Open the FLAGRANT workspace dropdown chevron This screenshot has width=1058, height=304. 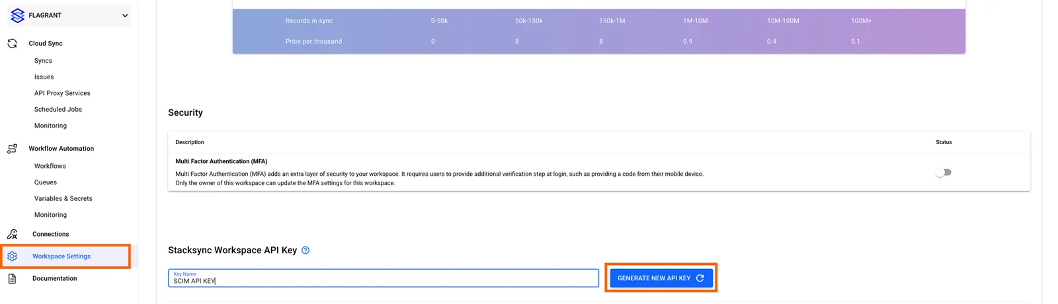tap(125, 15)
